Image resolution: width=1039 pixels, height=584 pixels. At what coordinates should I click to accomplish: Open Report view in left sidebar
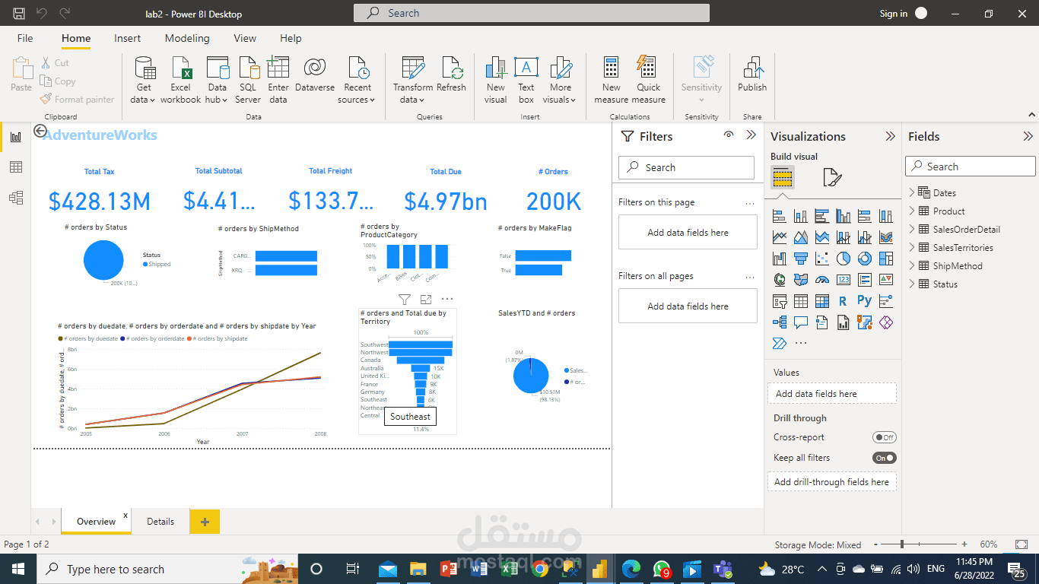[15, 137]
